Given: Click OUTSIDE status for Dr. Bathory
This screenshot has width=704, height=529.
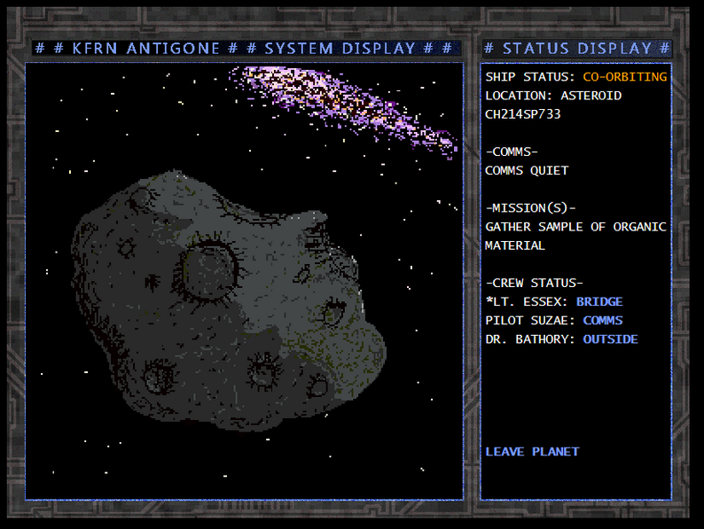Looking at the screenshot, I should 610,339.
